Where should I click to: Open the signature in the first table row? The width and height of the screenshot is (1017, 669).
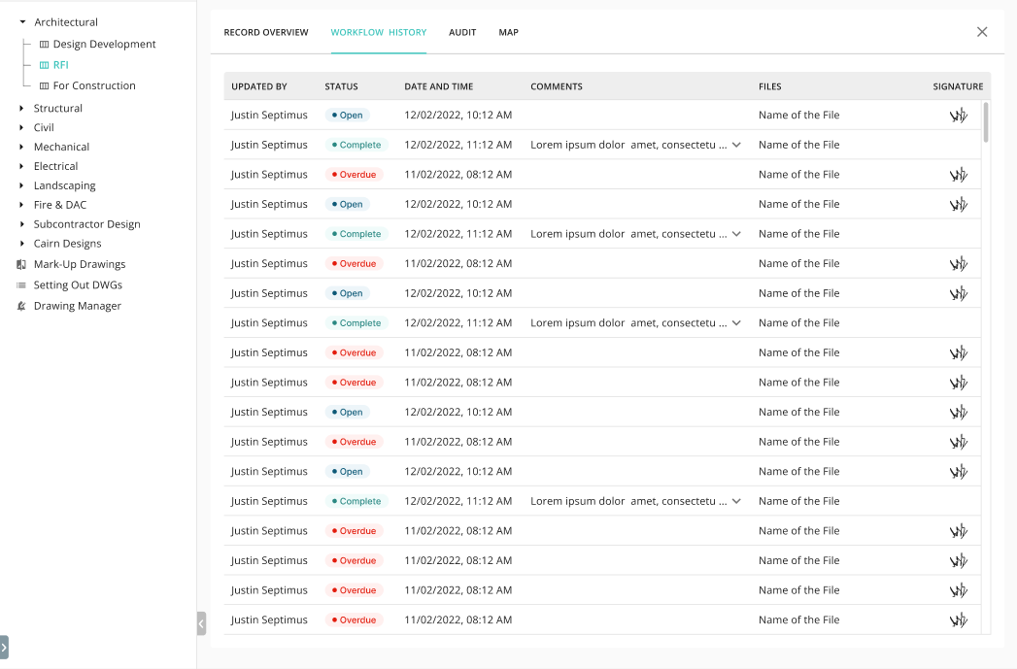click(959, 116)
